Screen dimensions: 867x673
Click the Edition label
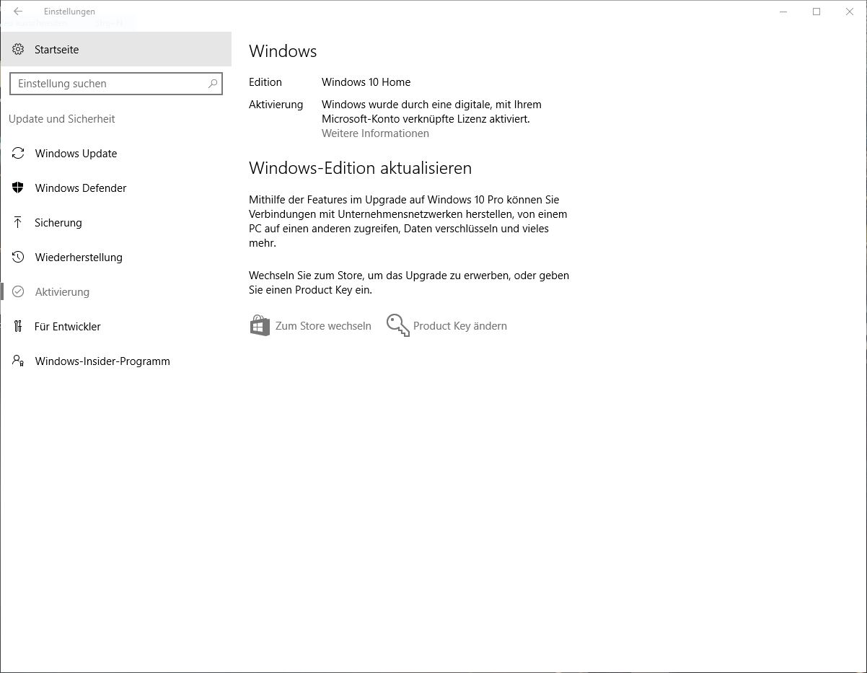265,82
